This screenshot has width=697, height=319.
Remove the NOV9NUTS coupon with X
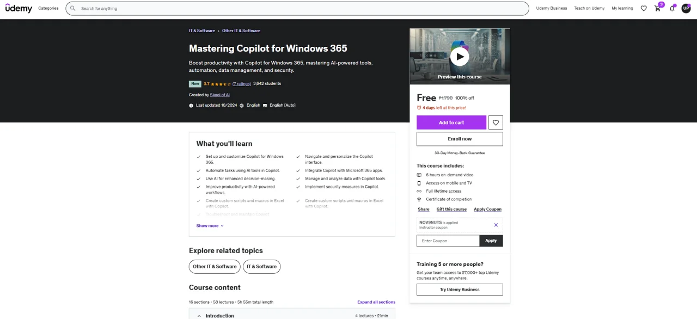tap(496, 225)
